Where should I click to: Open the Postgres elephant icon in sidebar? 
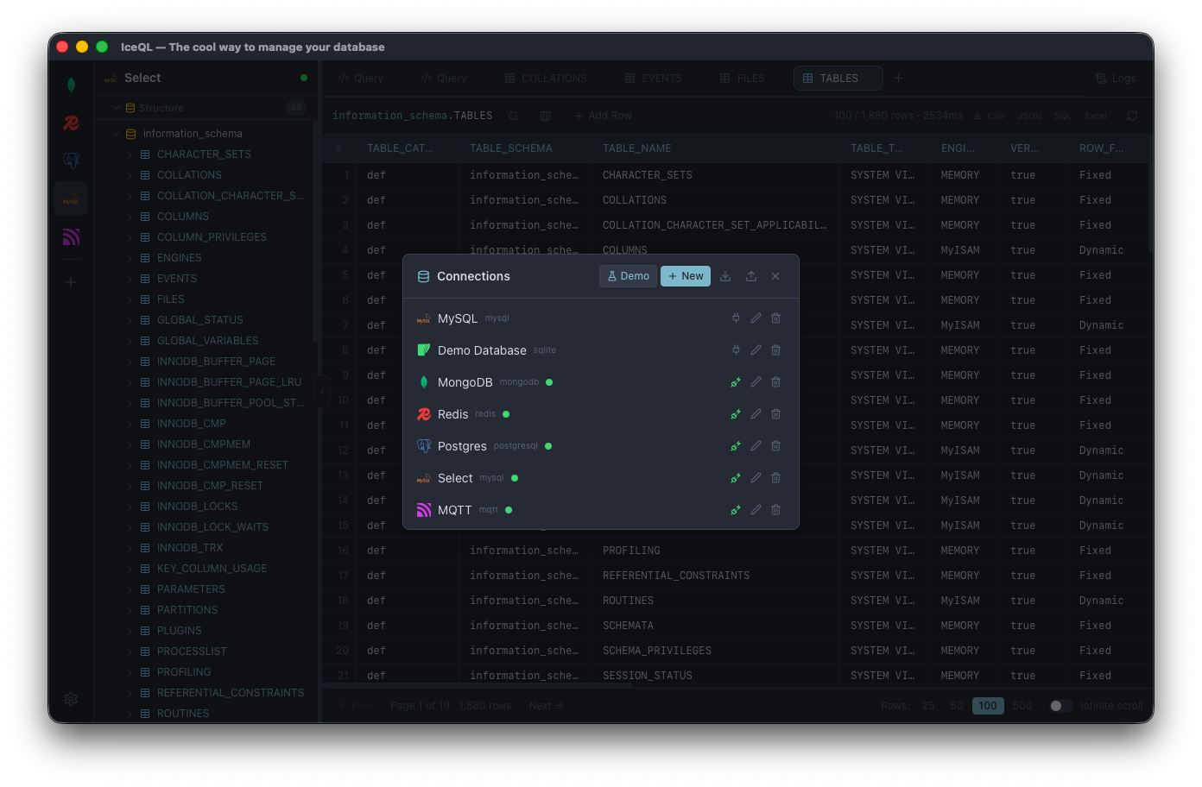71,161
